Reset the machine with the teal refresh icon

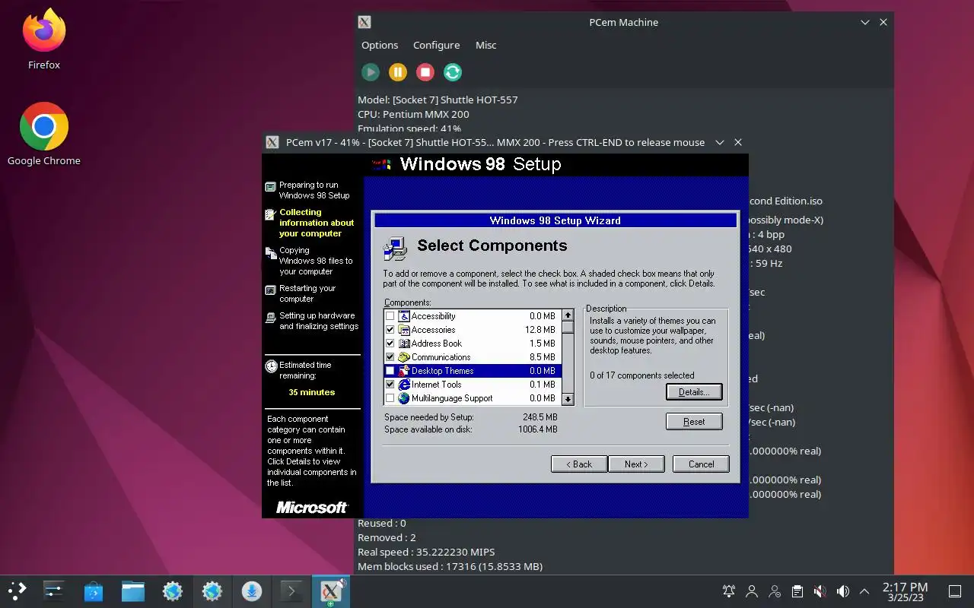pos(453,72)
